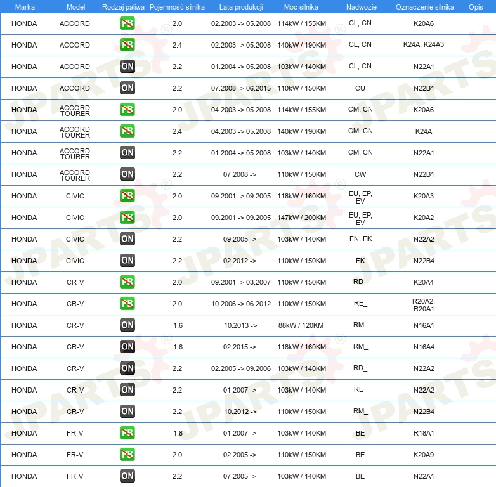496x487 pixels.
Task: Click the Pojemność silnika column header
Action: [177, 7]
